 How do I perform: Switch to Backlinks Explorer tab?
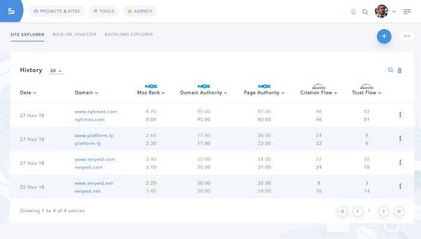[129, 34]
